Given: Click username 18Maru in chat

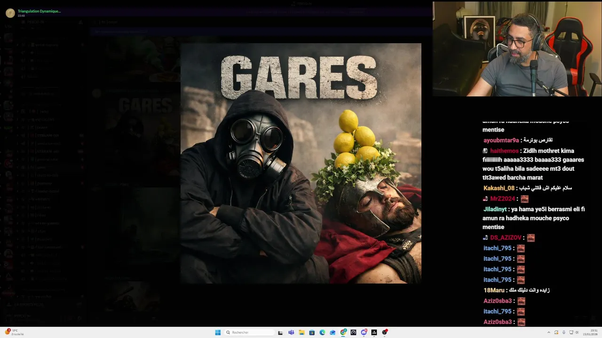Looking at the screenshot, I should (494, 290).
